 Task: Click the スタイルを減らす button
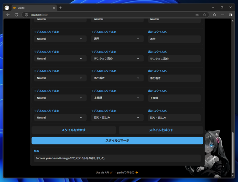pyautogui.click(x=161, y=130)
